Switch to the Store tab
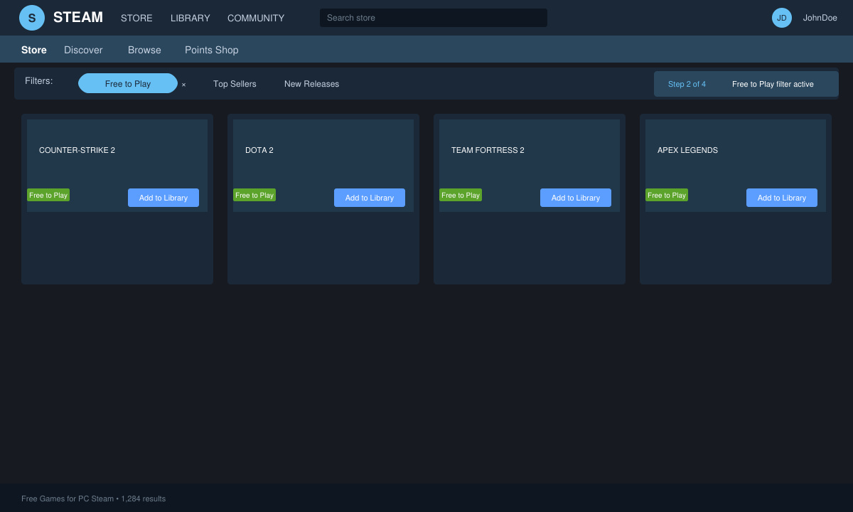This screenshot has width=853, height=512. pos(34,50)
